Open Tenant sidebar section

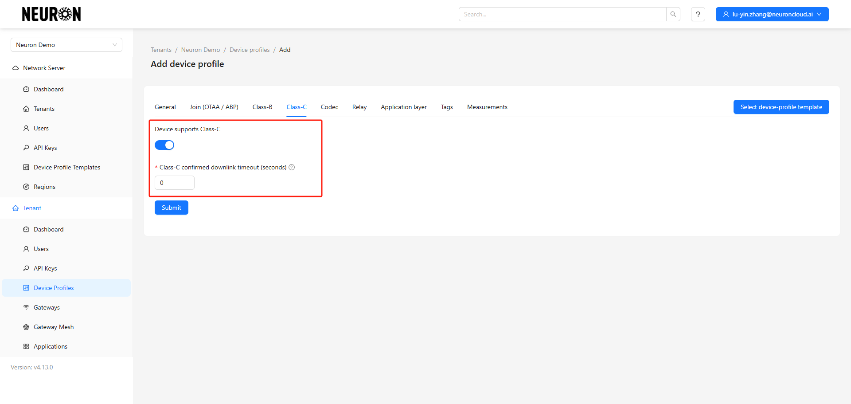pyautogui.click(x=66, y=208)
